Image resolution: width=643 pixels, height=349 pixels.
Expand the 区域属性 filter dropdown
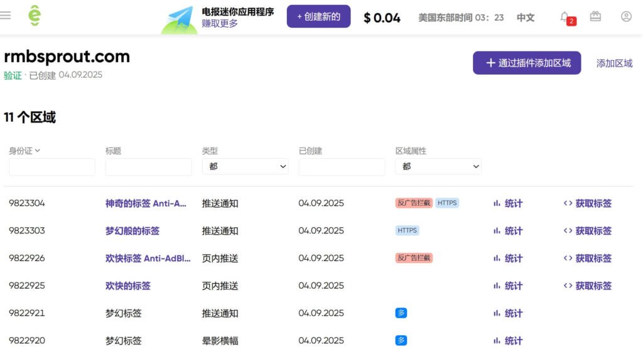[x=438, y=166]
